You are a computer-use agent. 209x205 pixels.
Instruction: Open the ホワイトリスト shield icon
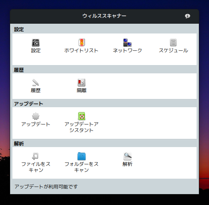point(82,43)
